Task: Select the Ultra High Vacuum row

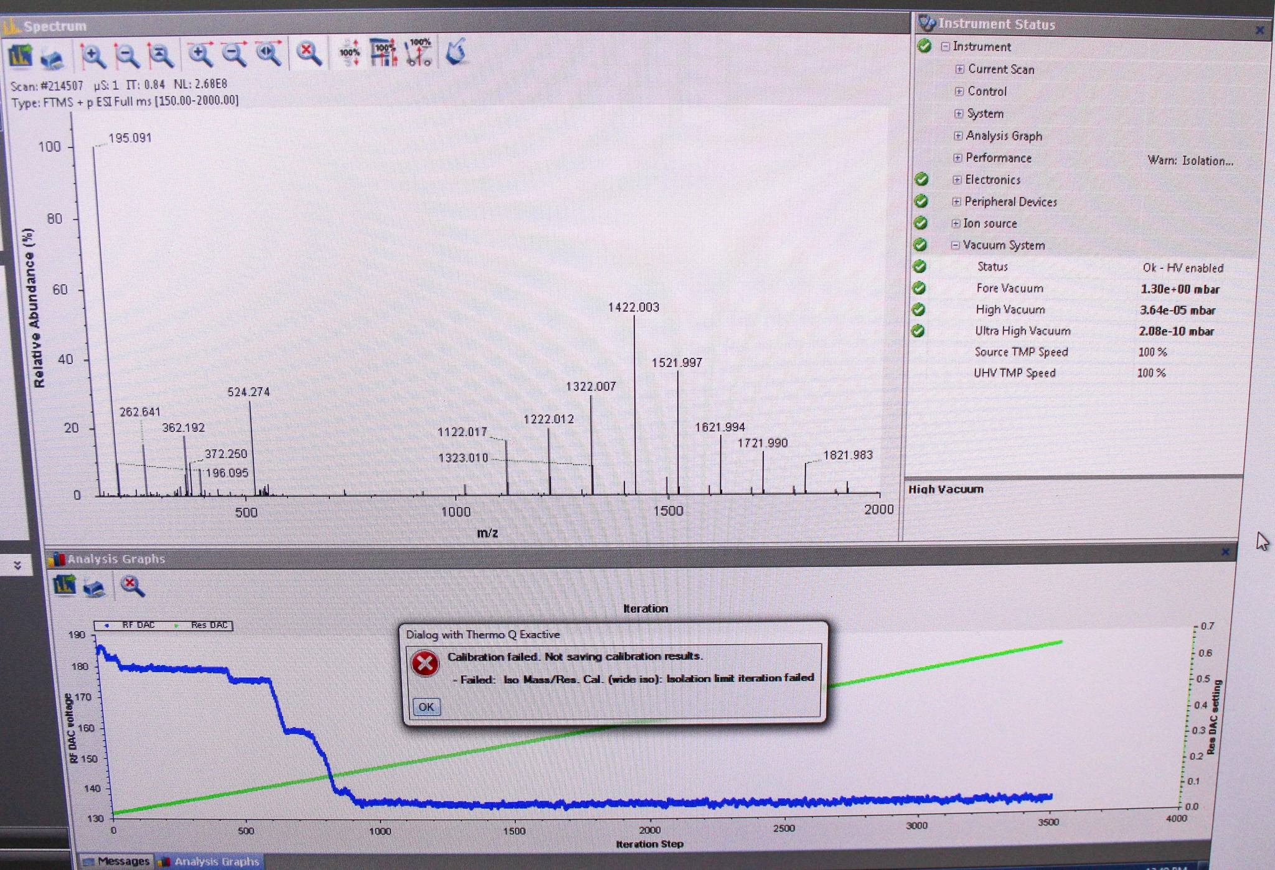Action: (1080, 331)
